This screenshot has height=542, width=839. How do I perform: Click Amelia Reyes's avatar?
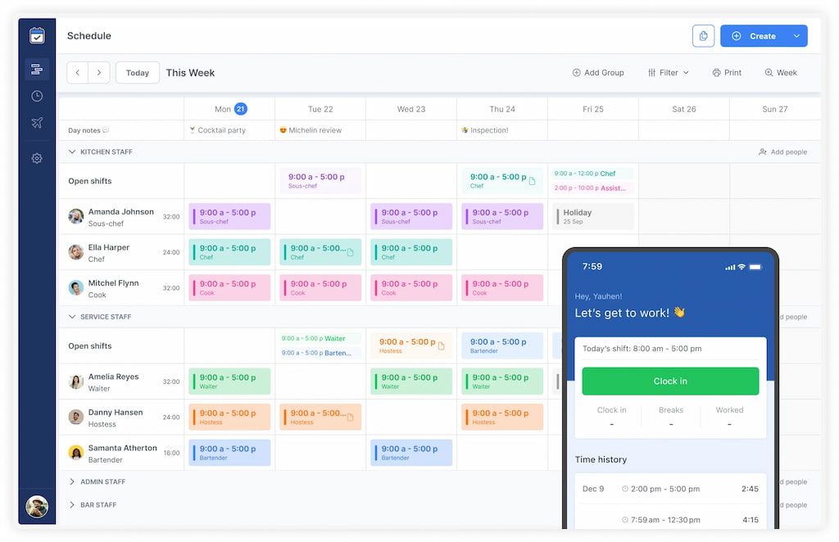coord(76,382)
